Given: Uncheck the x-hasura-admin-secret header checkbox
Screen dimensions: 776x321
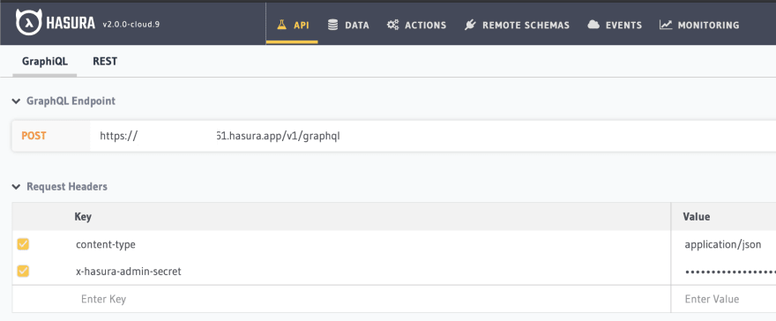Looking at the screenshot, I should 23,271.
